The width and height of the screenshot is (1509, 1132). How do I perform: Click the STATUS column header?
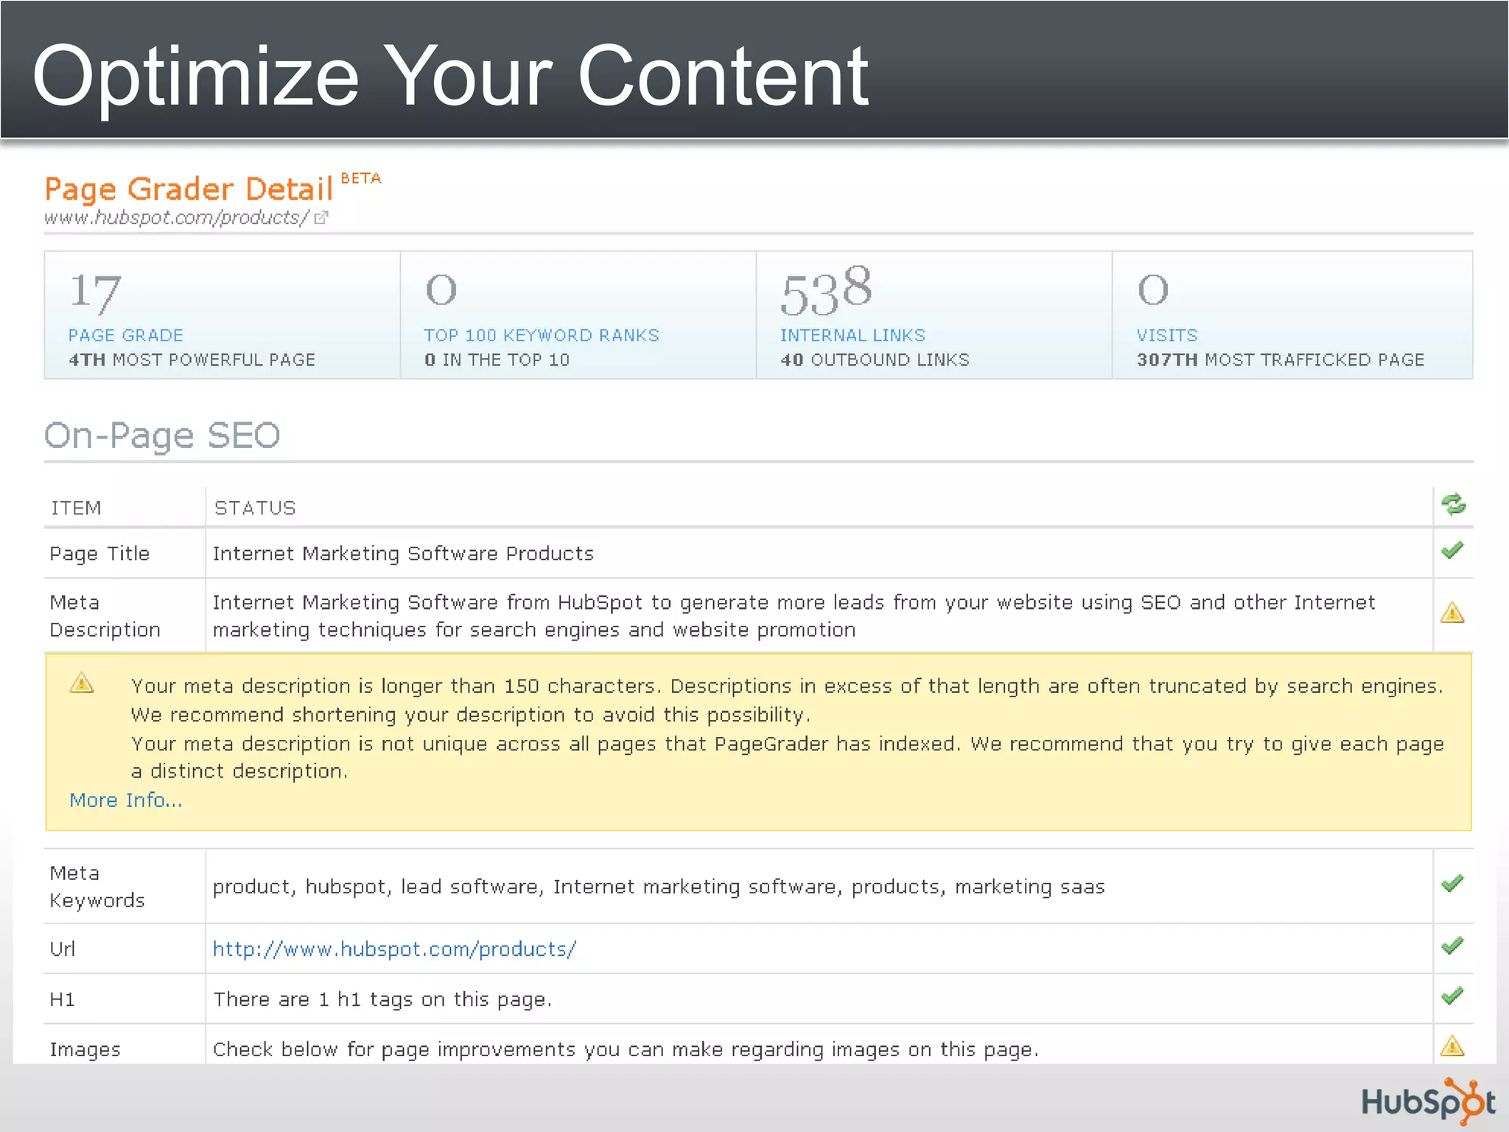[255, 508]
